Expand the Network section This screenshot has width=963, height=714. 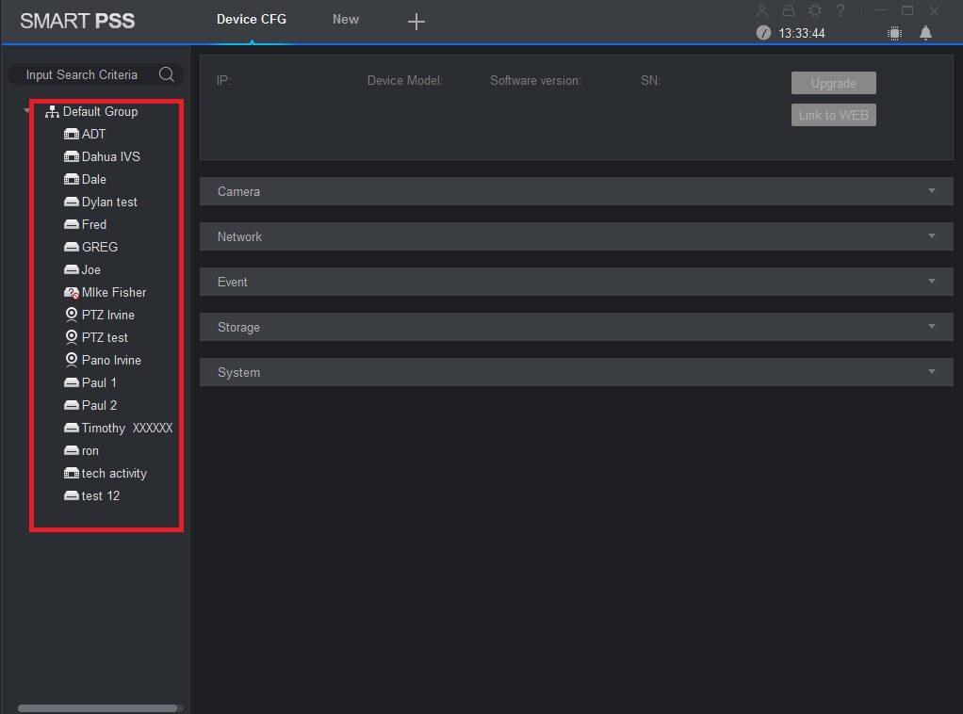click(576, 236)
